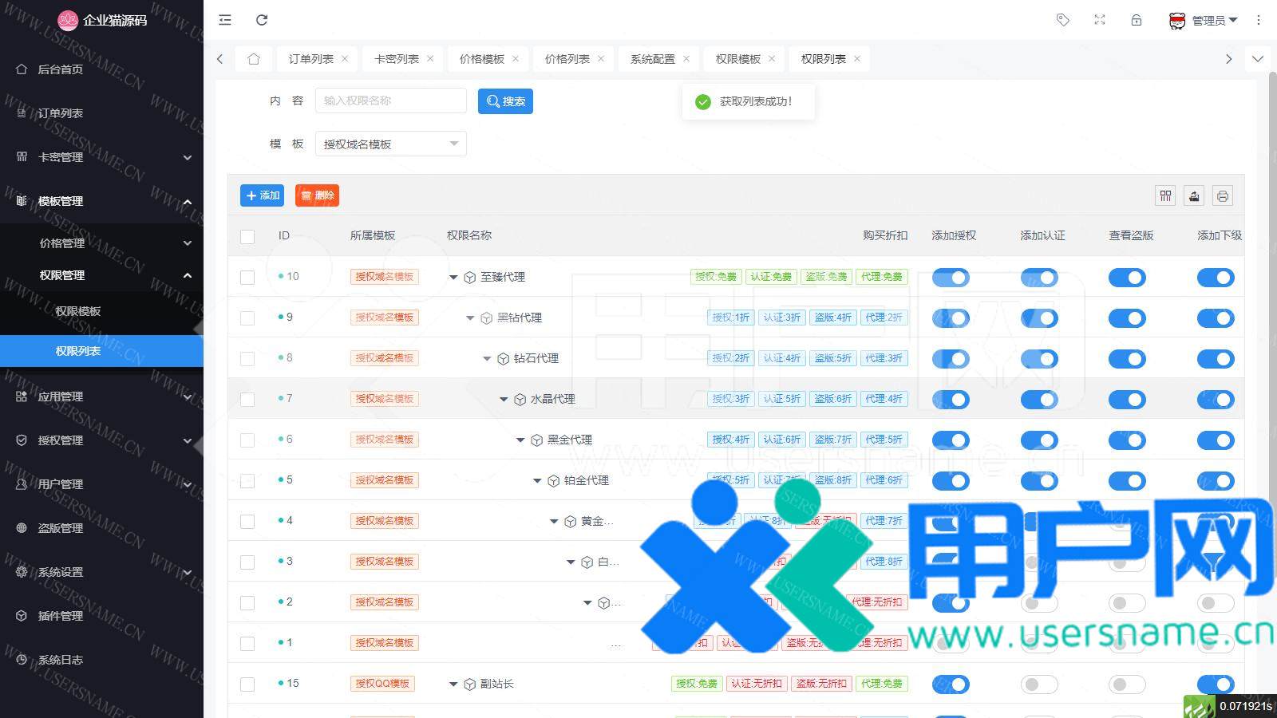Click the tag icon in the header
Viewport: 1277px width, 718px height.
(x=1062, y=20)
